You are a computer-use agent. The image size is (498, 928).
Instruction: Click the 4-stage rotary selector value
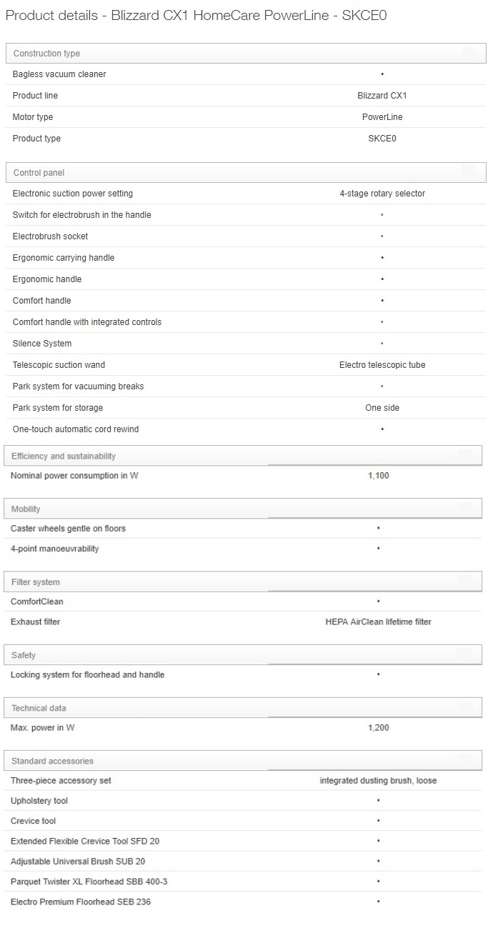click(382, 194)
